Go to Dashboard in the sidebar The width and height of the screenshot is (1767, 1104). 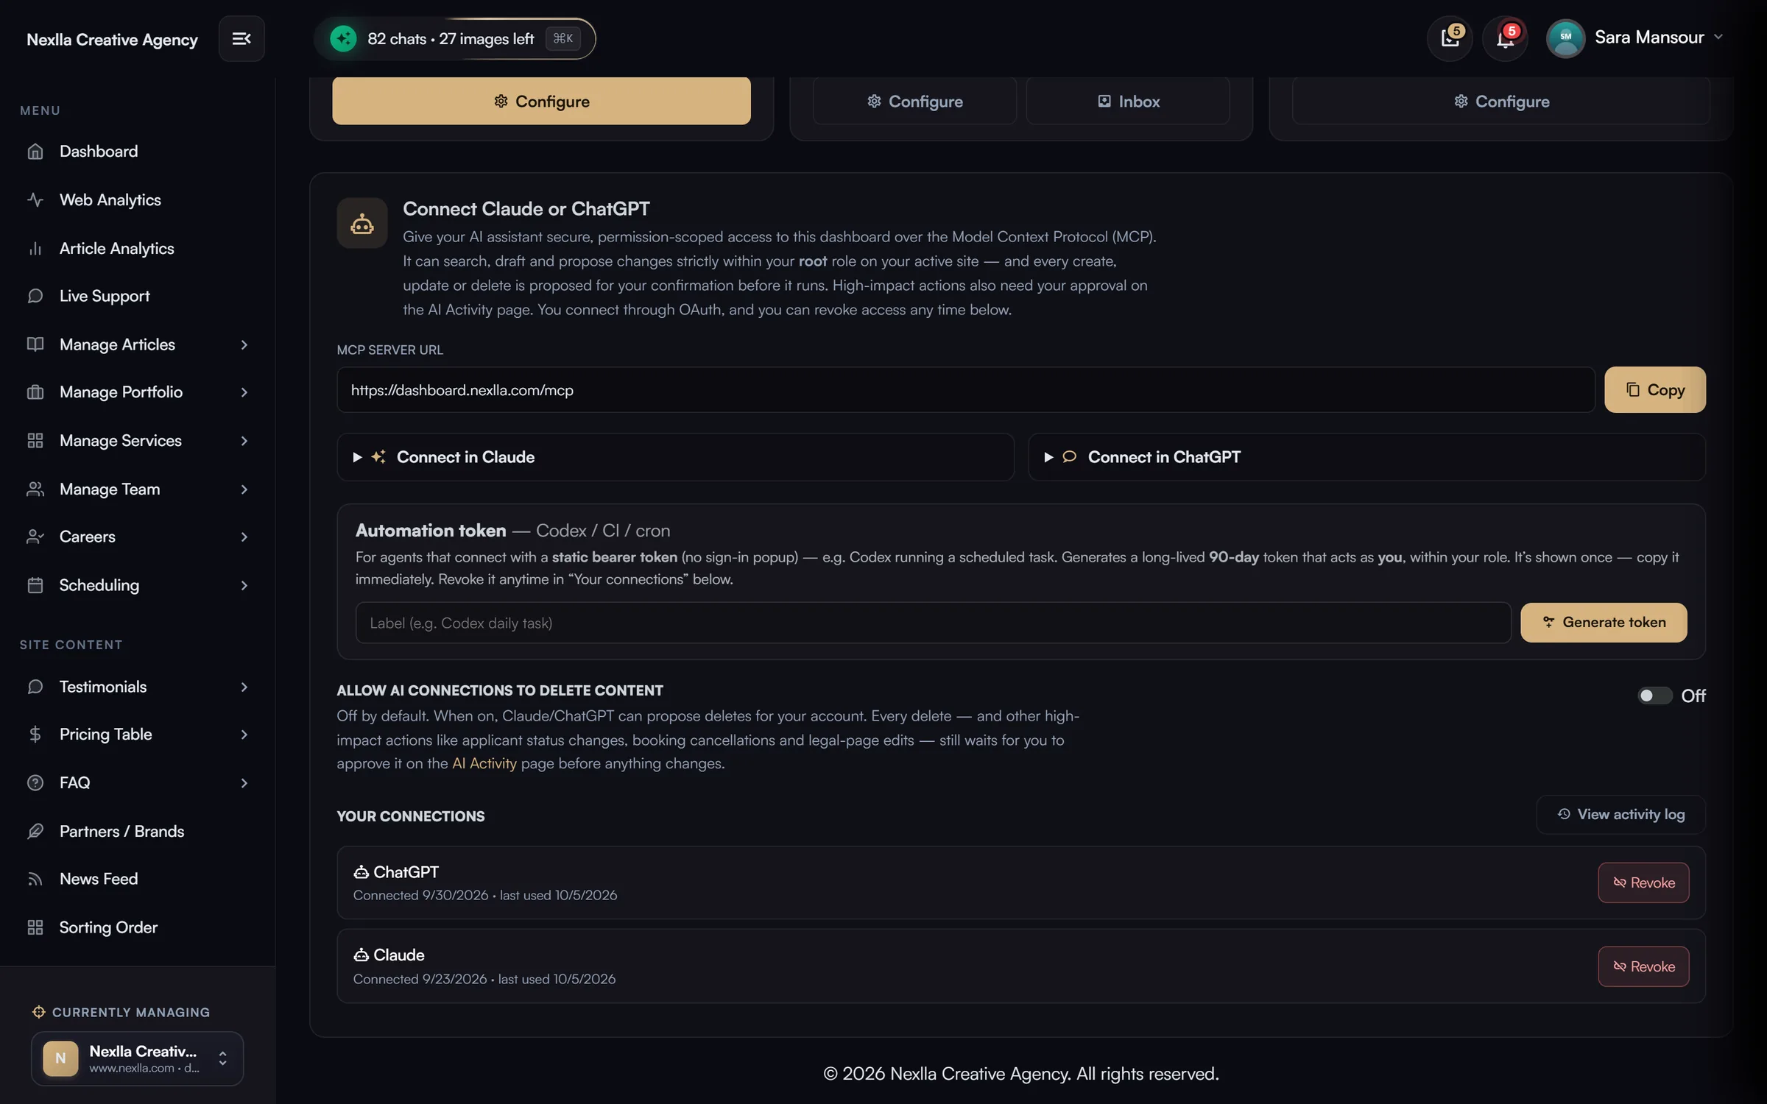[137, 151]
